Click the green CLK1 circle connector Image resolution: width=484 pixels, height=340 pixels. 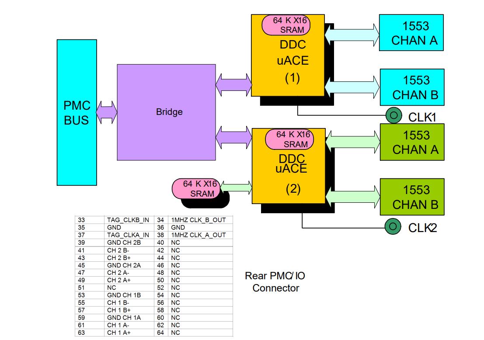point(393,115)
